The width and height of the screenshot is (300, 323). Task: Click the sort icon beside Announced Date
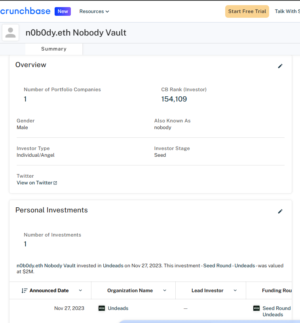24,291
